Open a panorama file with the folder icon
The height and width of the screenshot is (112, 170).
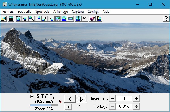pyautogui.click(x=4, y=19)
